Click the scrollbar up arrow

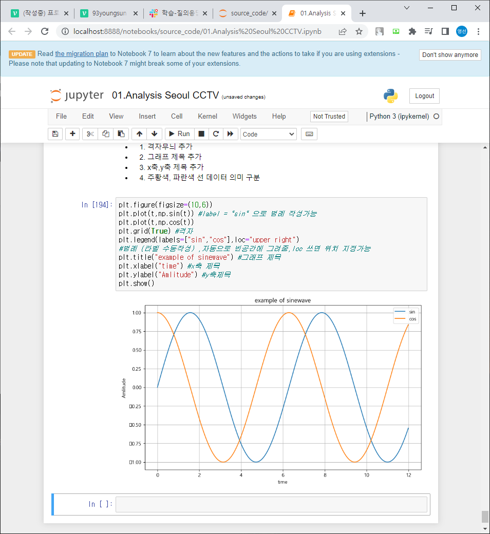point(485,147)
